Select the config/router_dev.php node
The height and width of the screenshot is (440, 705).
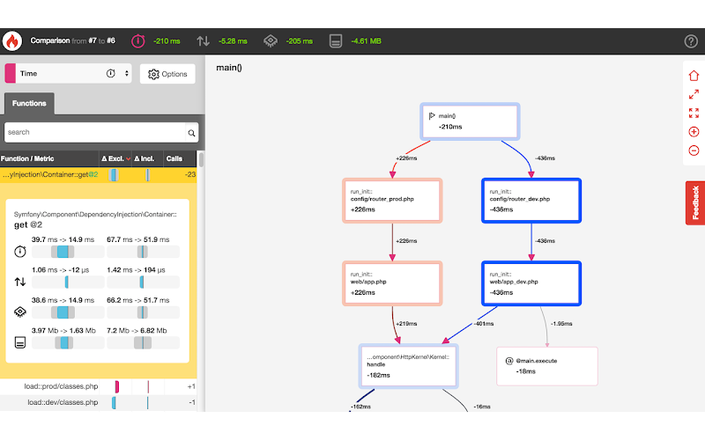click(x=531, y=201)
